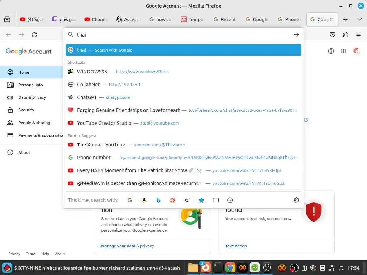
Task: Expand the list all tabs chevron
Action: [x=360, y=19]
